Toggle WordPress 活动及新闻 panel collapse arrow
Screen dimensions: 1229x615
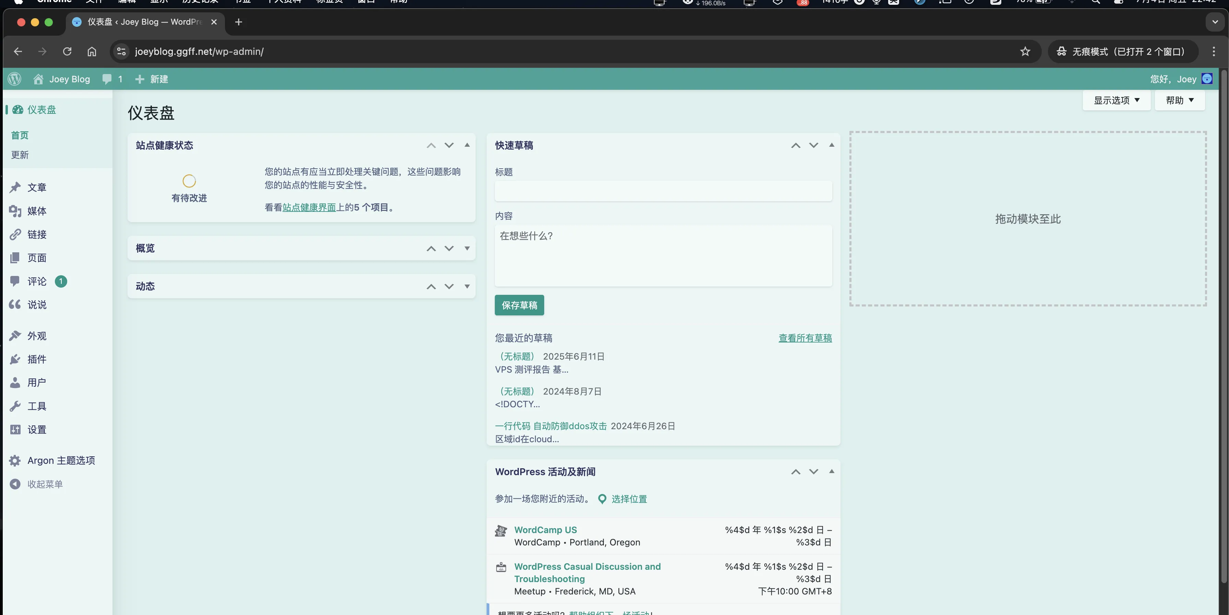[x=832, y=471]
